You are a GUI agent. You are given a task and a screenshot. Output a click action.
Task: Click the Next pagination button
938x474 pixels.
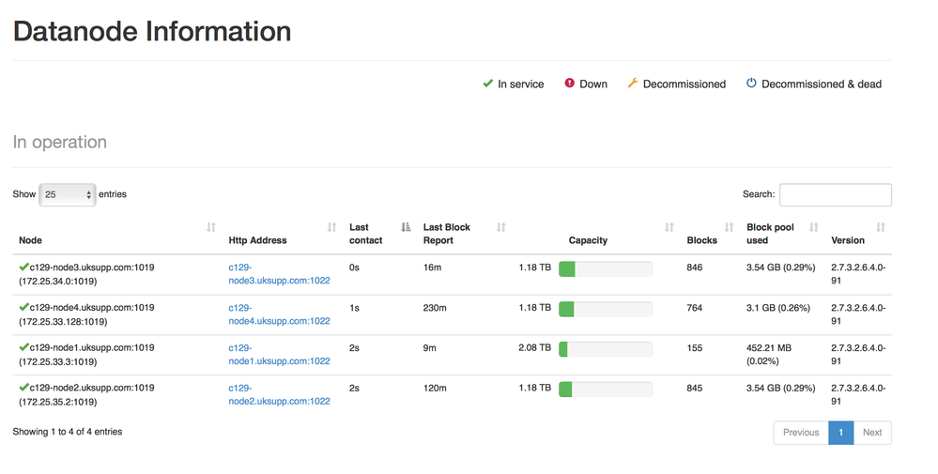click(872, 433)
